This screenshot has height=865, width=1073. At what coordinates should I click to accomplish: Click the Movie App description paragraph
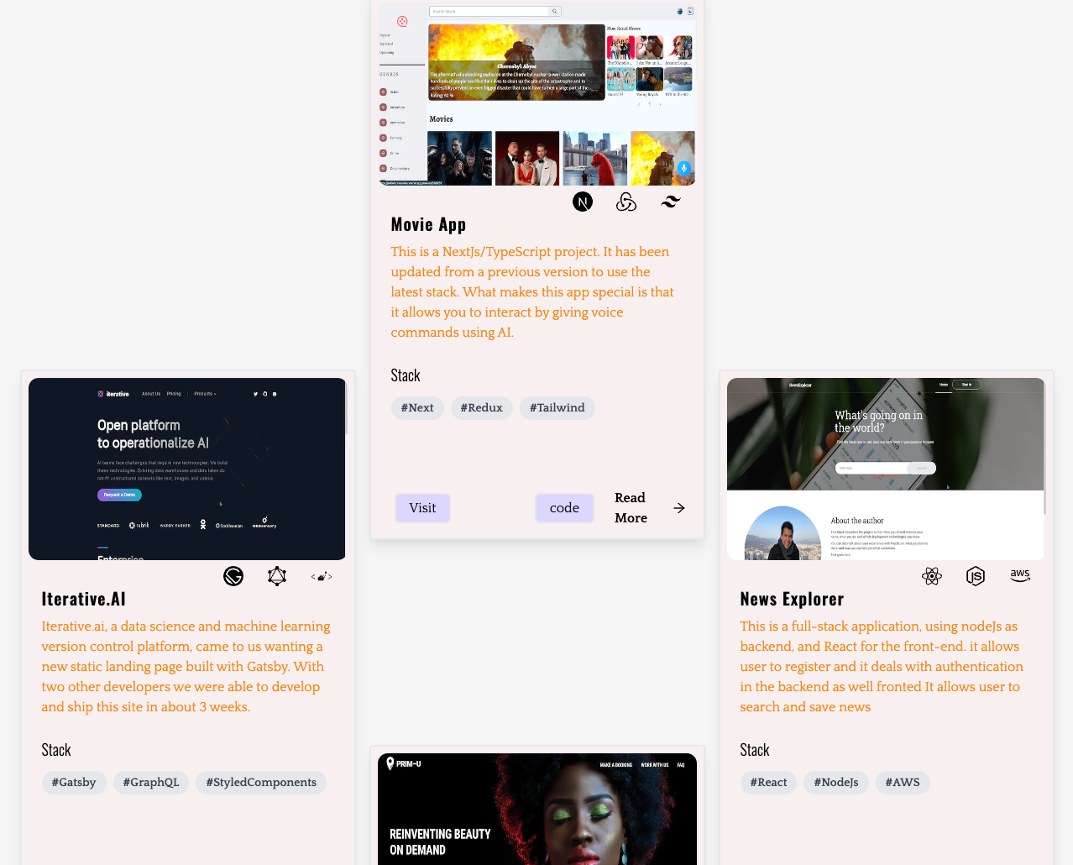532,292
